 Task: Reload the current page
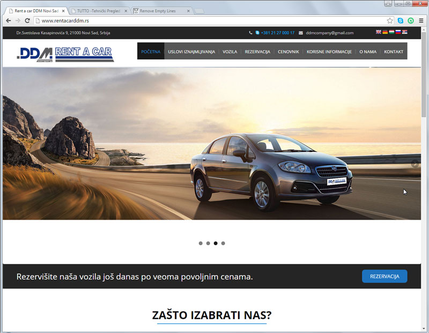(x=27, y=20)
